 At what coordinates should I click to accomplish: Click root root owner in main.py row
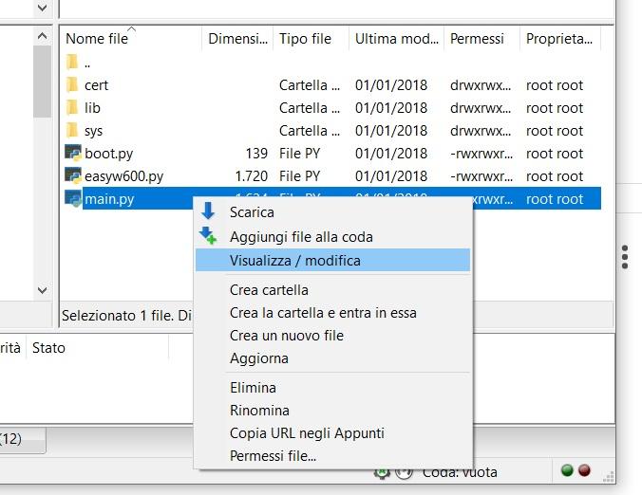tap(555, 199)
